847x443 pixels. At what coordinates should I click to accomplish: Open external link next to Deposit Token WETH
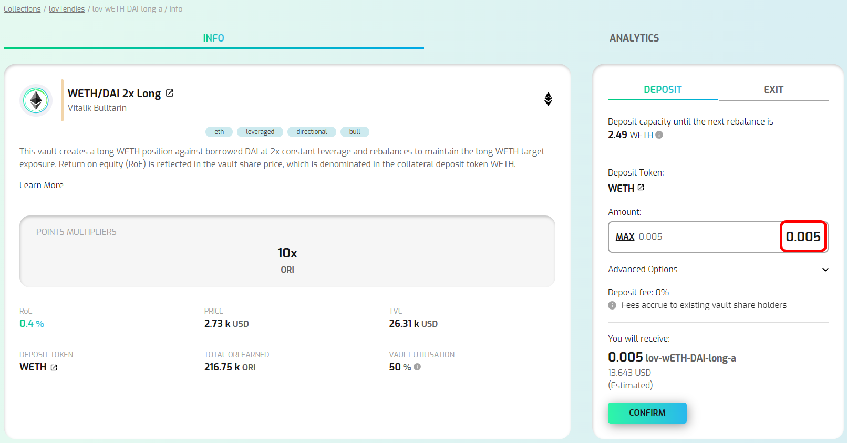641,188
